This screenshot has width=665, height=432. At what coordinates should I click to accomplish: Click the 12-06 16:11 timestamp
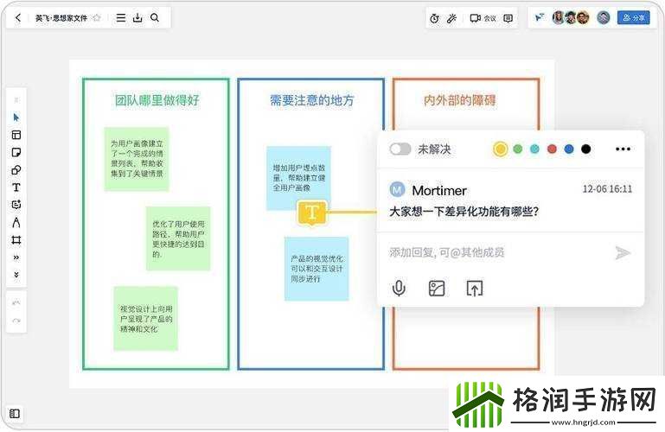pyautogui.click(x=607, y=189)
